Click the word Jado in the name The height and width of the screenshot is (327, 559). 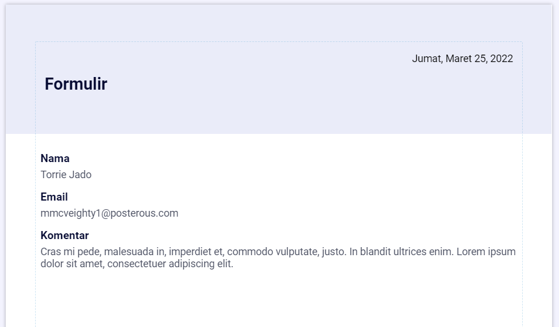click(x=80, y=175)
